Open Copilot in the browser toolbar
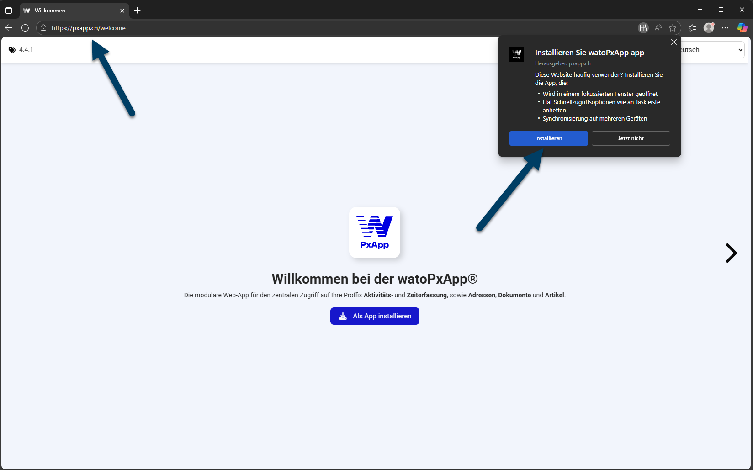The image size is (753, 470). [x=741, y=28]
